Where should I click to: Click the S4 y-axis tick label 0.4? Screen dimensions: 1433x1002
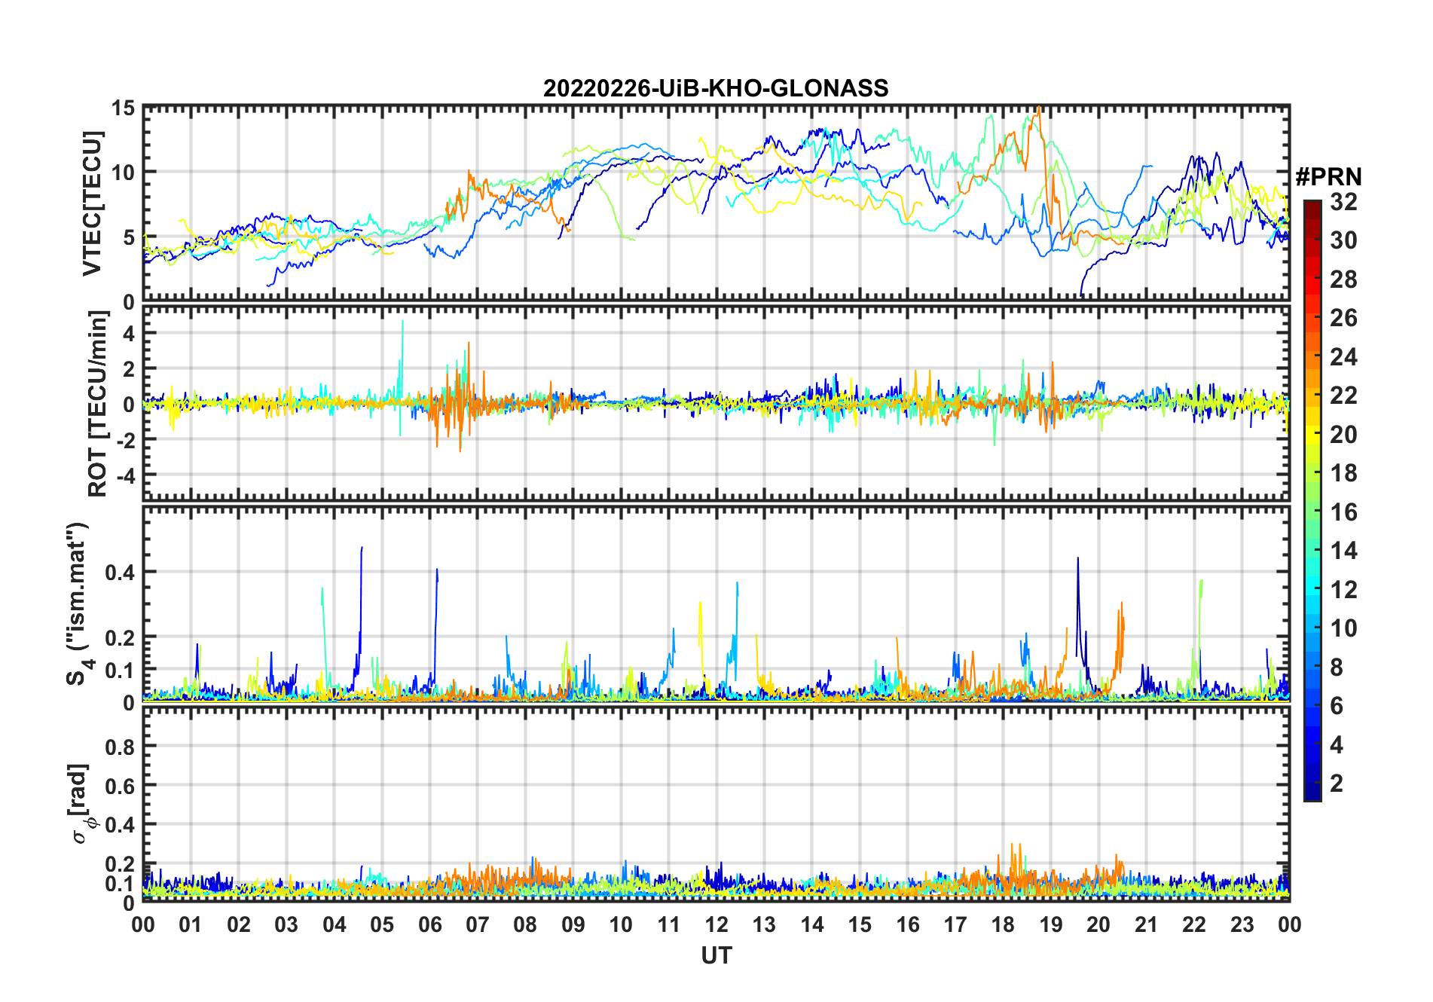pyautogui.click(x=120, y=573)
